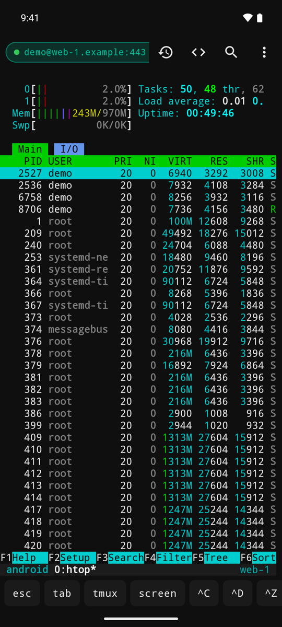Click the CPU 1 usage meter
The width and height of the screenshot is (282, 627).
(78, 101)
